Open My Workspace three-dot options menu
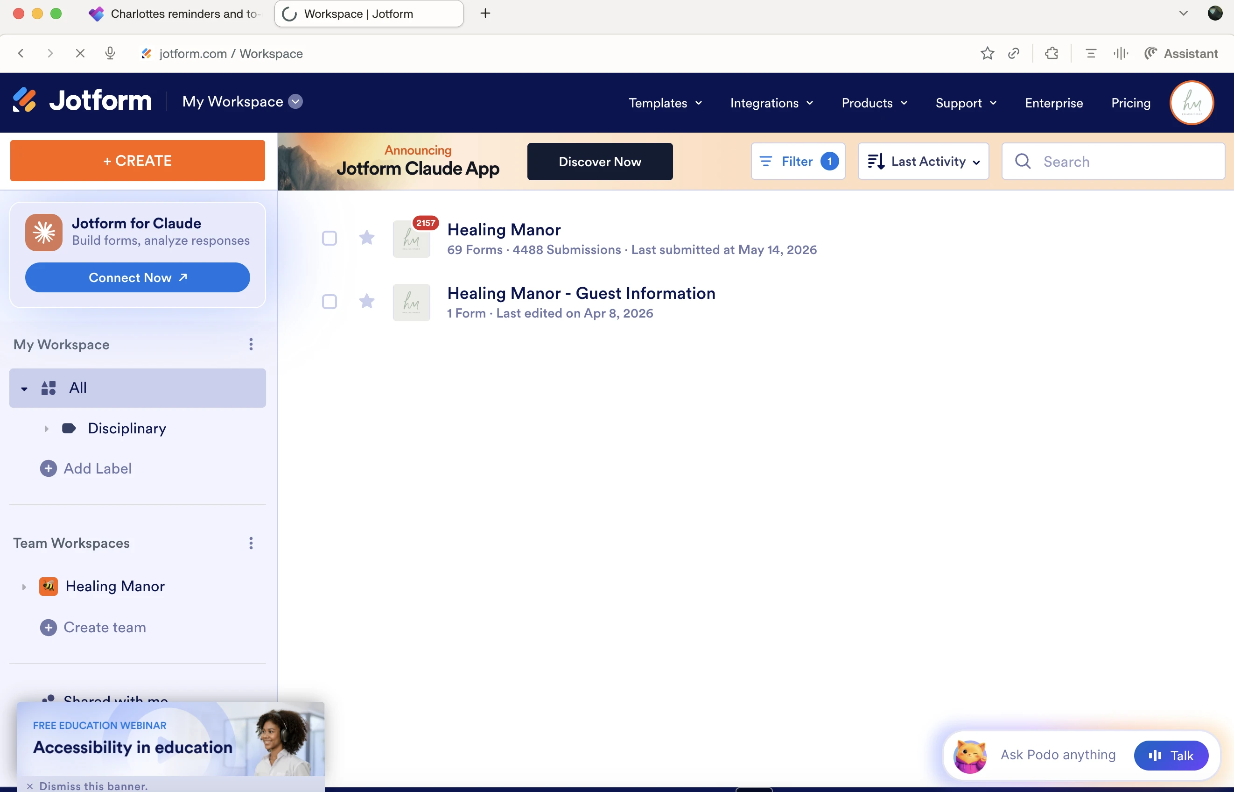 [x=251, y=344]
